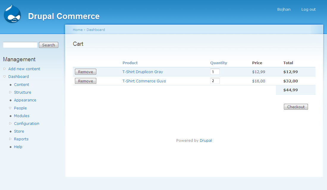Viewport: 327px width, 190px height.
Task: Click the quantity field for T-Shirt Commerce Guys
Action: pos(215,81)
